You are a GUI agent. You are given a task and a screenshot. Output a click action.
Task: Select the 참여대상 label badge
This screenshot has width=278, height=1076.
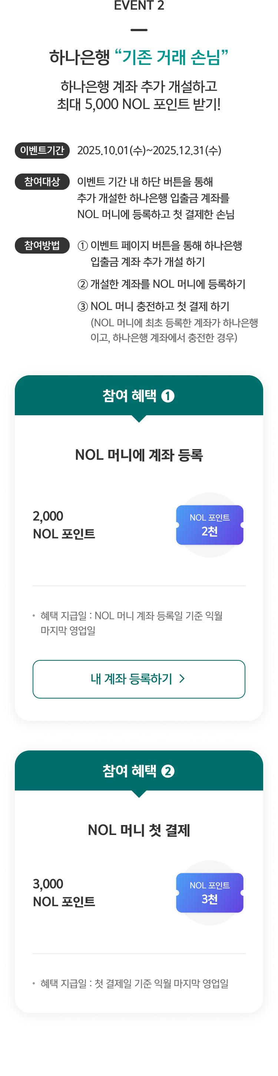pos(42,182)
